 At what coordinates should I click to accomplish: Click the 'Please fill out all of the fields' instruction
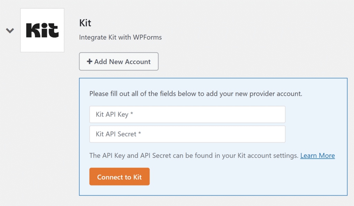[196, 93]
